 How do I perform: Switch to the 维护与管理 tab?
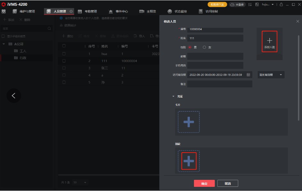click(x=24, y=11)
